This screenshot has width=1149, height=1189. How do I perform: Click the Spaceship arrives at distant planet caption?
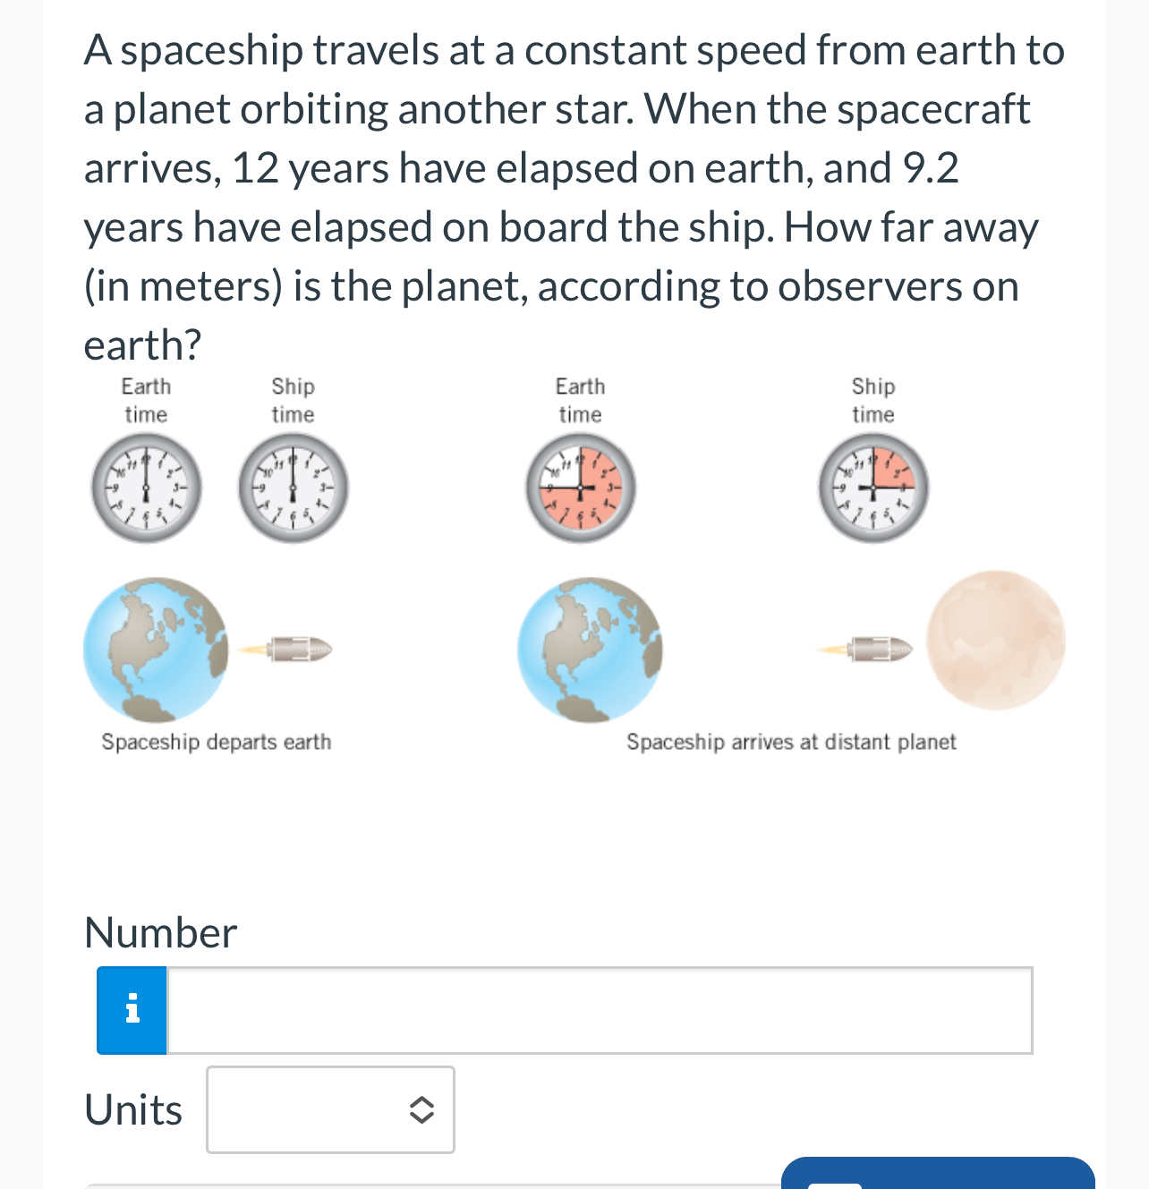790,742
